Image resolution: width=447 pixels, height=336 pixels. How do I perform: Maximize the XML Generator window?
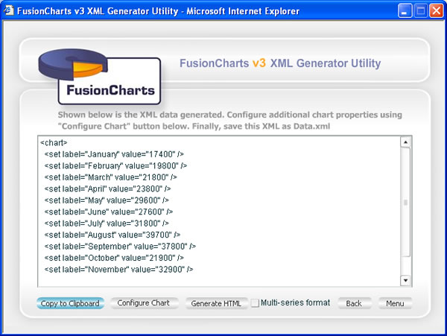pos(419,11)
